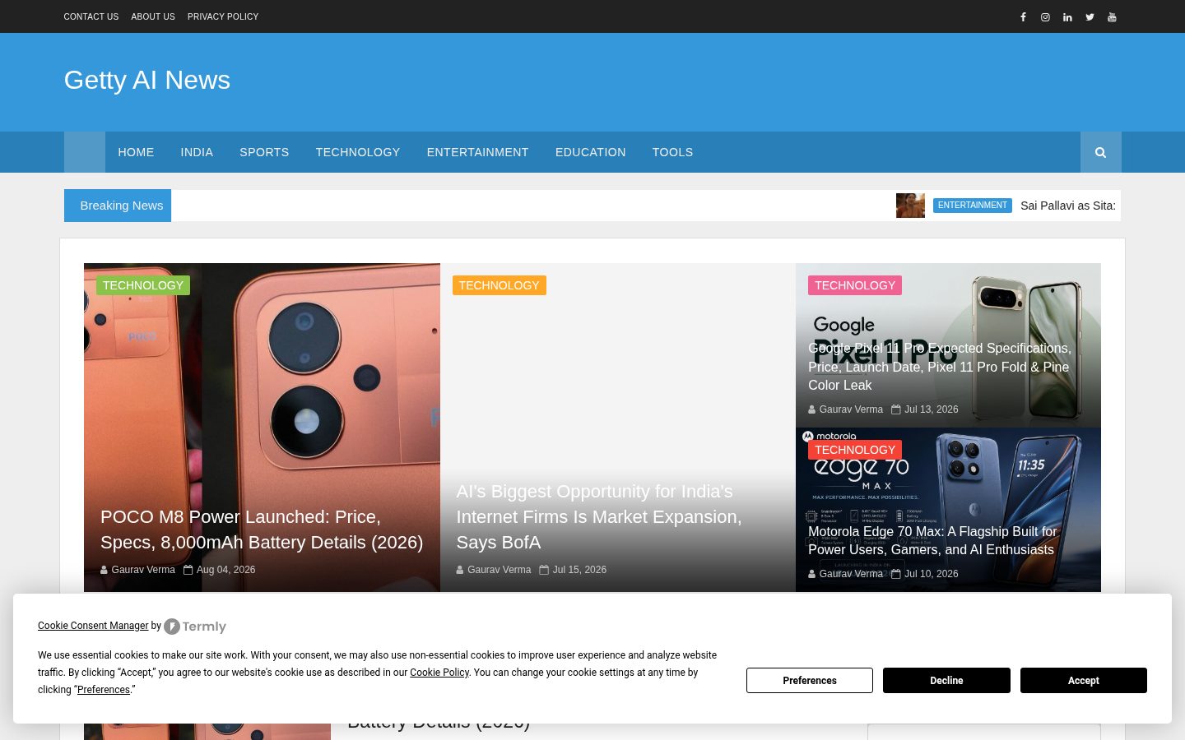Click the ENTERTAINMENT tag in ticker

tap(972, 206)
